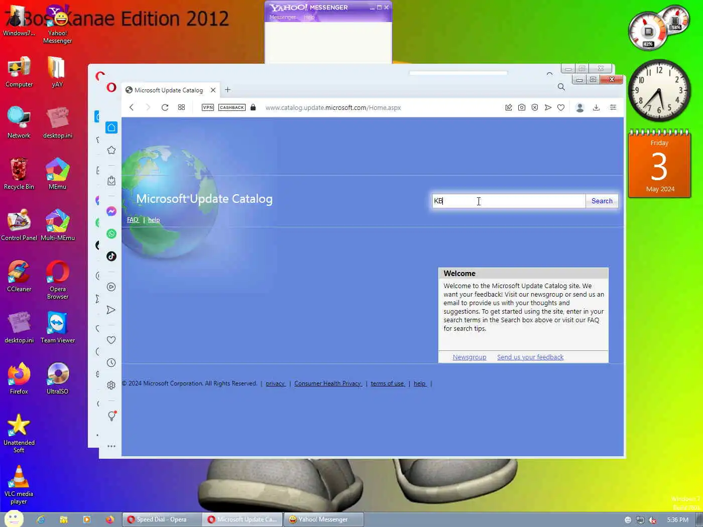Viewport: 703px width, 527px height.
Task: Launch Internet Explorer from taskbar
Action: (41, 519)
